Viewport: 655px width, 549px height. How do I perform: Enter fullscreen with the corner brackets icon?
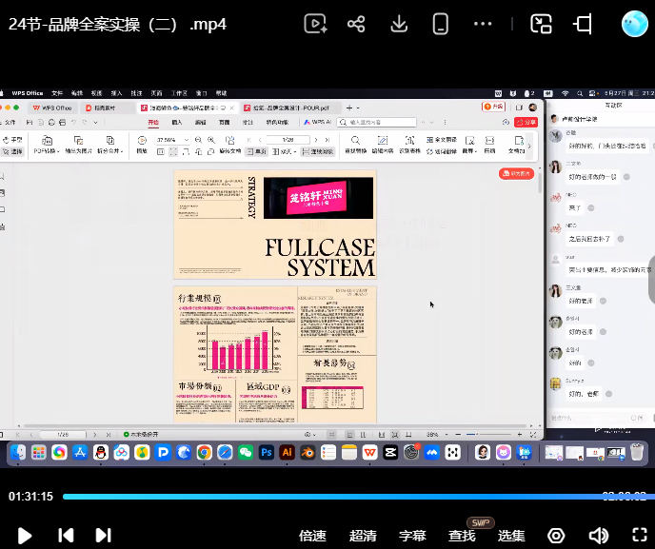[640, 536]
